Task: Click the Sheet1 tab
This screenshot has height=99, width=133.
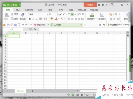Action: [x=20, y=91]
